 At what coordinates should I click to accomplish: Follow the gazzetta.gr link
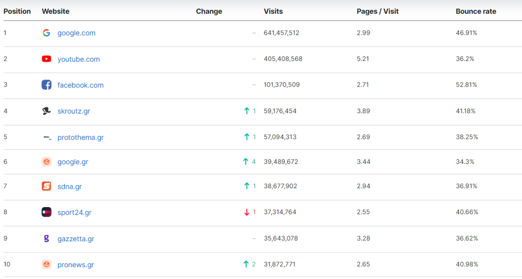pos(76,239)
